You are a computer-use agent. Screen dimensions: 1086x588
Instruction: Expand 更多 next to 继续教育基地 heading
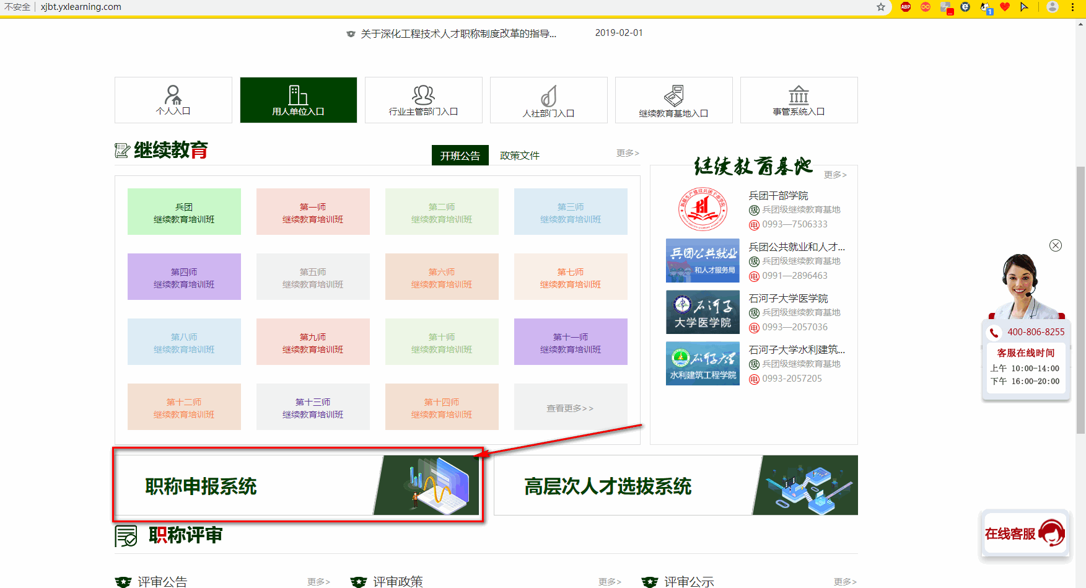pos(834,175)
